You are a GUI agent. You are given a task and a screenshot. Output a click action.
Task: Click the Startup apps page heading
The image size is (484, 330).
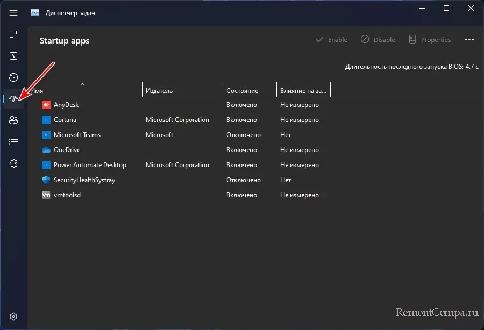[65, 41]
